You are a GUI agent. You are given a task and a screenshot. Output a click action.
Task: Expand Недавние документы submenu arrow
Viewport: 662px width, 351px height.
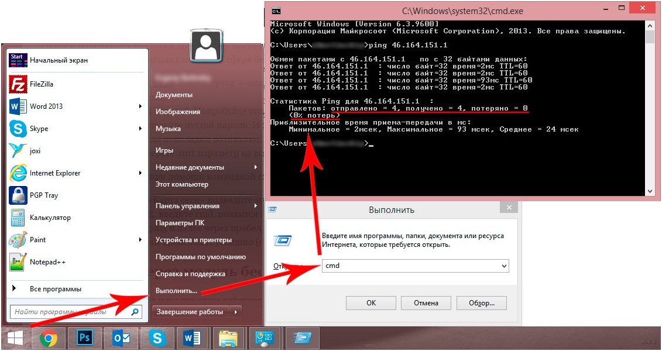255,167
